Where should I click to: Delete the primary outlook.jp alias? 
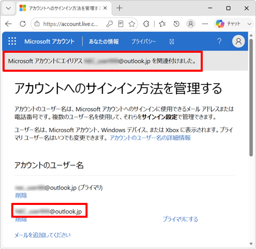pos(21,195)
